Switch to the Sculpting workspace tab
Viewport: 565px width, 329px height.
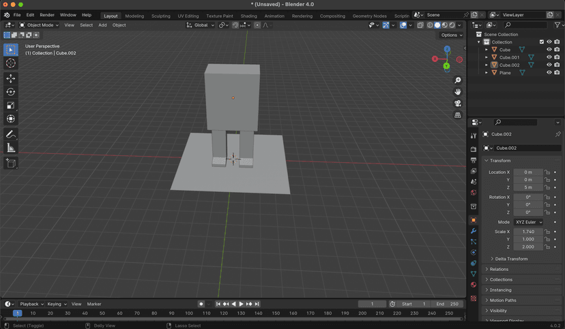coord(161,16)
